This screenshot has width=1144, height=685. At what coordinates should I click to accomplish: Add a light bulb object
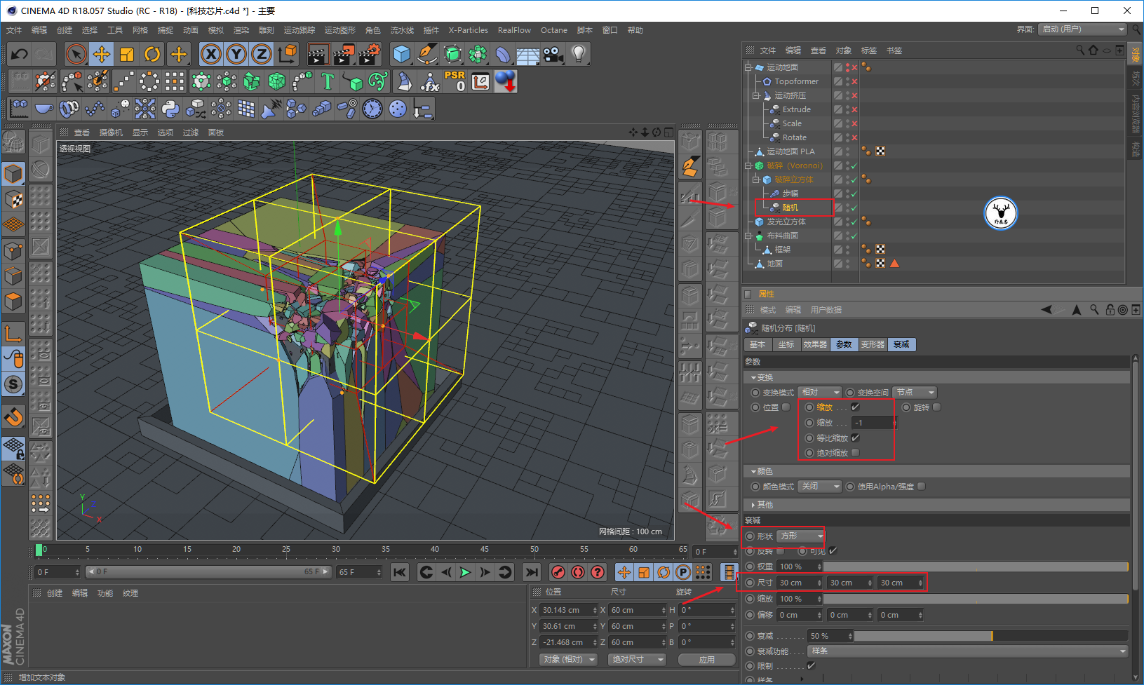(x=579, y=54)
